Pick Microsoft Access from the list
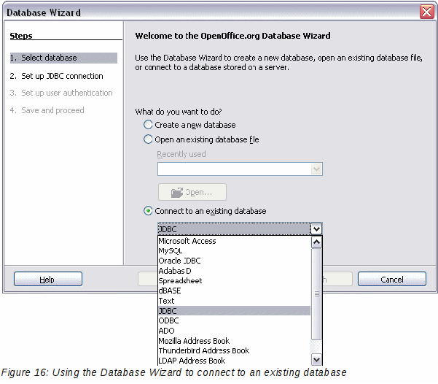 point(234,241)
